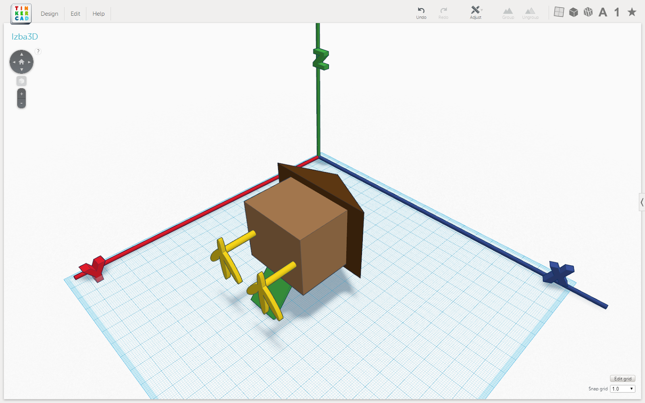Click the Redo button
Screen dimensions: 645x403
click(x=443, y=13)
